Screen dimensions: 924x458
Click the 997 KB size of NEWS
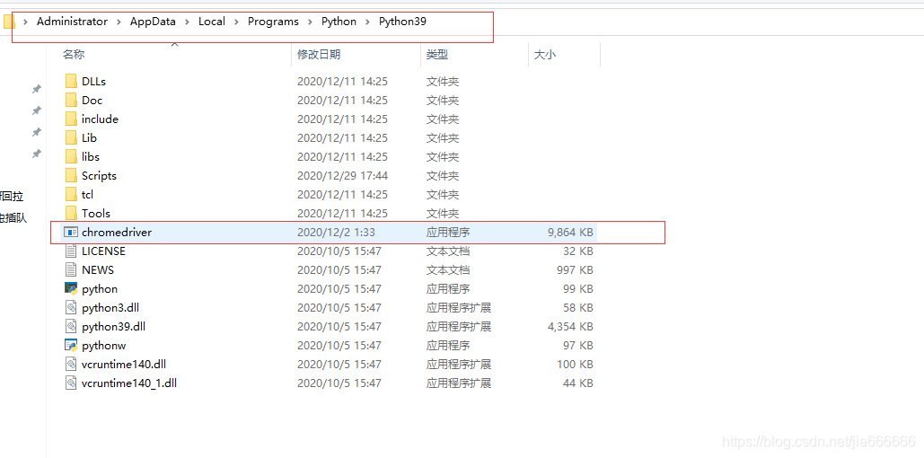click(575, 270)
